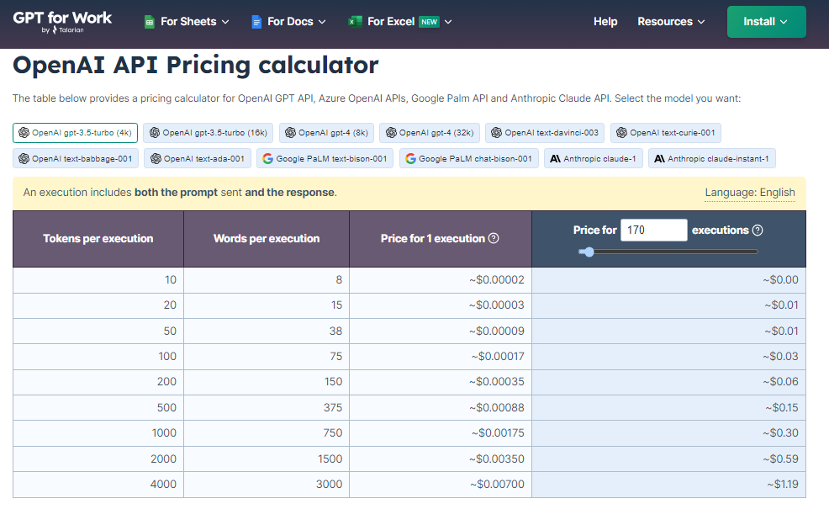The width and height of the screenshot is (829, 509).
Task: Click the executions number input field
Action: (x=653, y=230)
